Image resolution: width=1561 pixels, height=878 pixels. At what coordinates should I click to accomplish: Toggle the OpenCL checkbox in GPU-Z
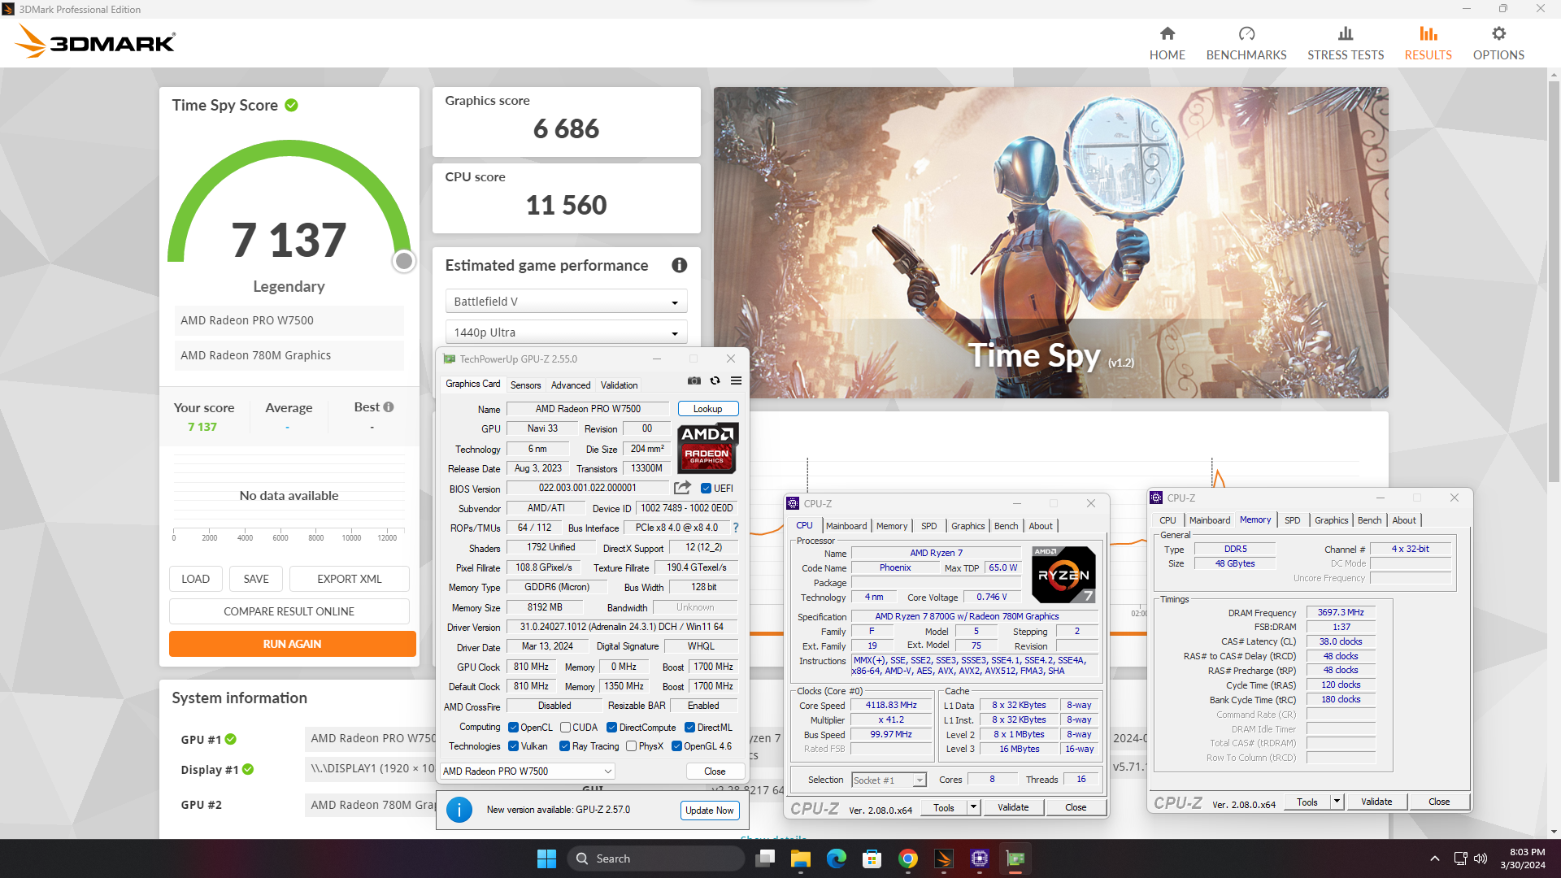[513, 728]
